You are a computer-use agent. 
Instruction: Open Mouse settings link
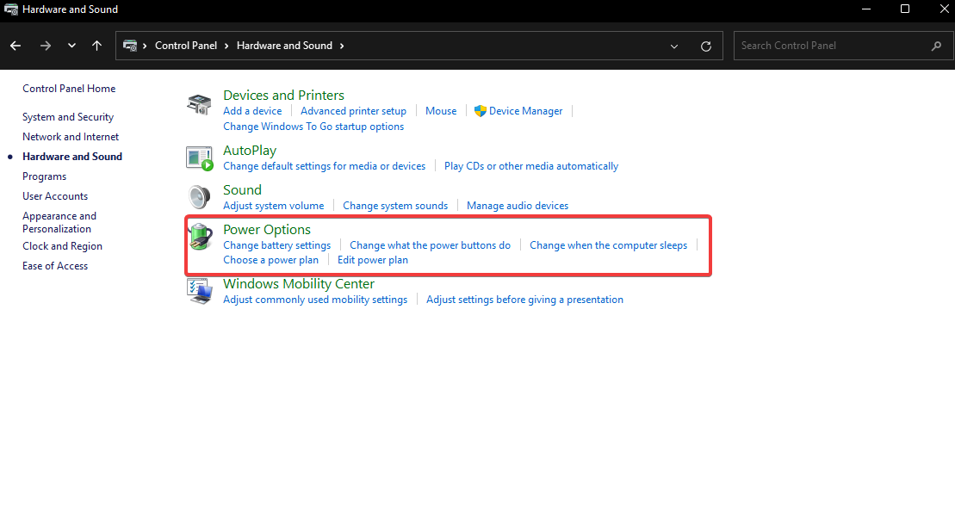(441, 111)
